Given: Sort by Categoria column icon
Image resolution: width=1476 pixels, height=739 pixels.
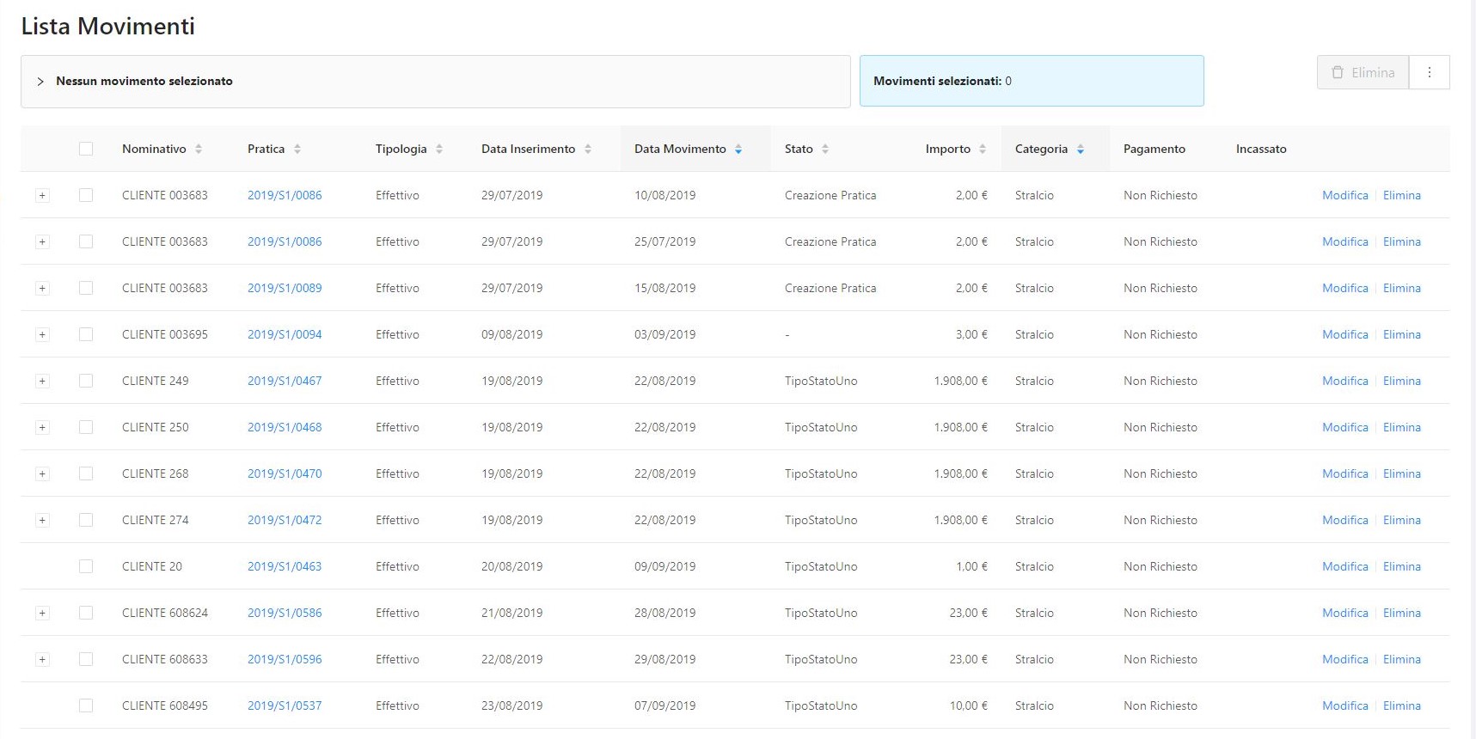Looking at the screenshot, I should coord(1081,149).
